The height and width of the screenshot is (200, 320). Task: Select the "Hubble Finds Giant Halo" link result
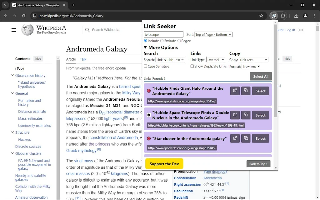click(260, 91)
